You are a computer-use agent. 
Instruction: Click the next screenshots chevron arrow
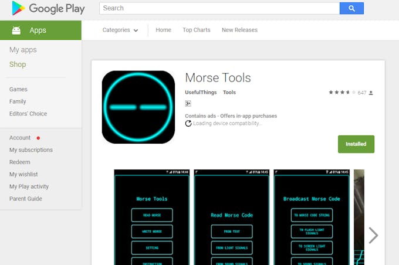click(x=373, y=236)
